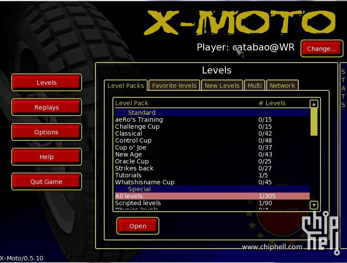Select Whatshisname Cup level pack
Image resolution: width=347 pixels, height=263 pixels.
(212, 182)
